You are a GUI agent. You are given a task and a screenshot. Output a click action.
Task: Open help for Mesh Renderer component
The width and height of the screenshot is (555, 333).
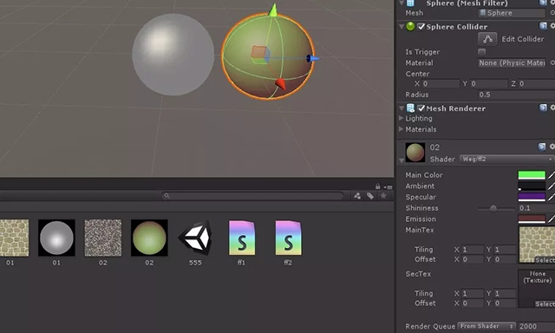pos(543,108)
